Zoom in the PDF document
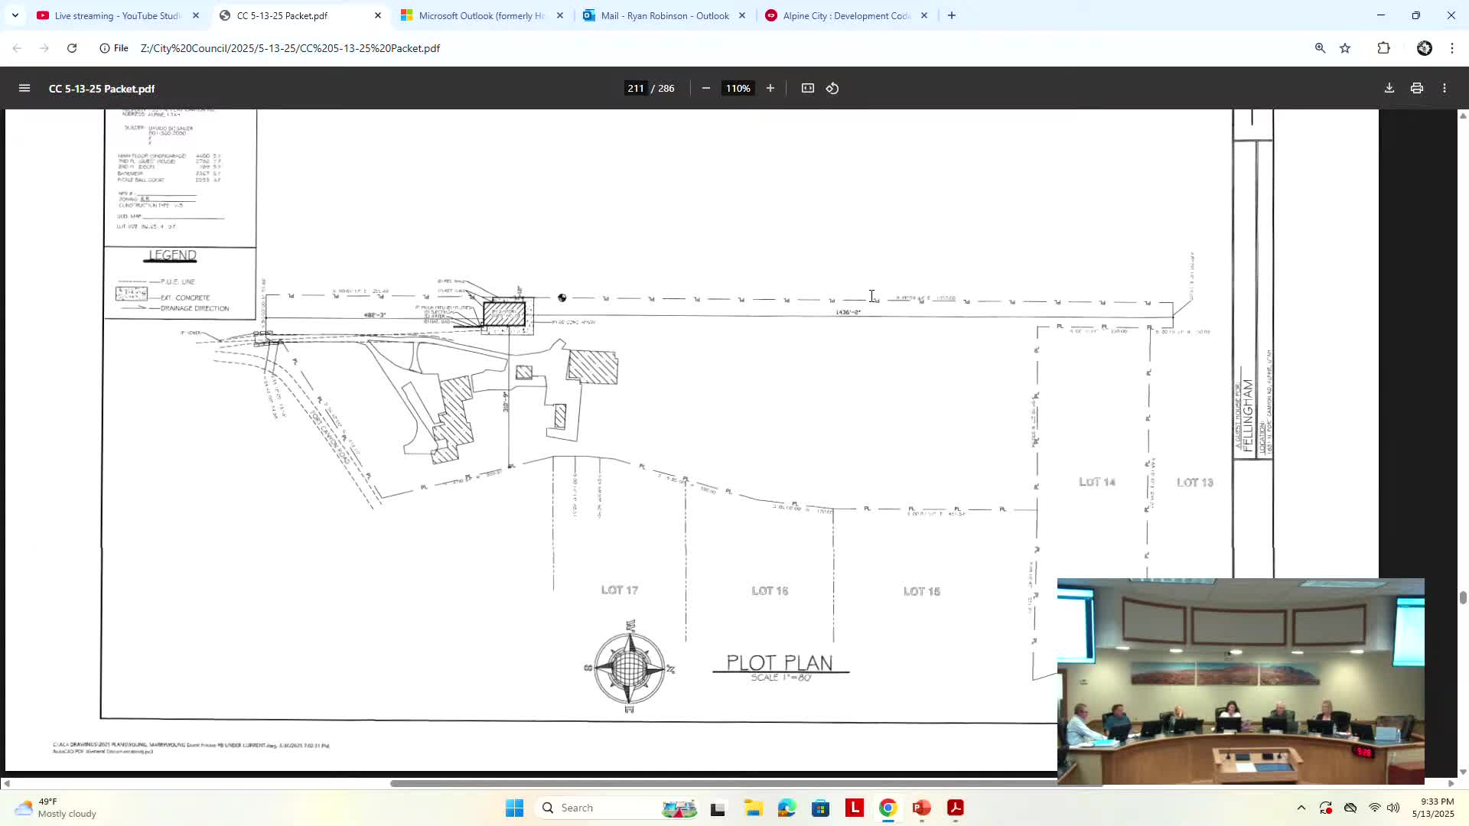 point(770,89)
